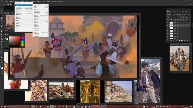Screen dimensions: 193x108
Task: Open the blend mode dropdown in Layers
Action: click(x=172, y=17)
